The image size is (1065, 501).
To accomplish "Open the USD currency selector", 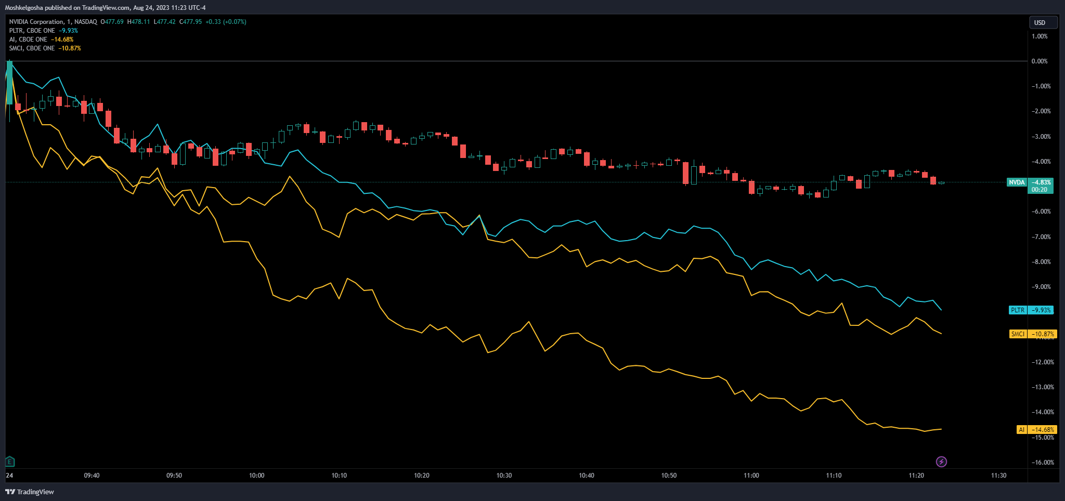I will 1043,22.
